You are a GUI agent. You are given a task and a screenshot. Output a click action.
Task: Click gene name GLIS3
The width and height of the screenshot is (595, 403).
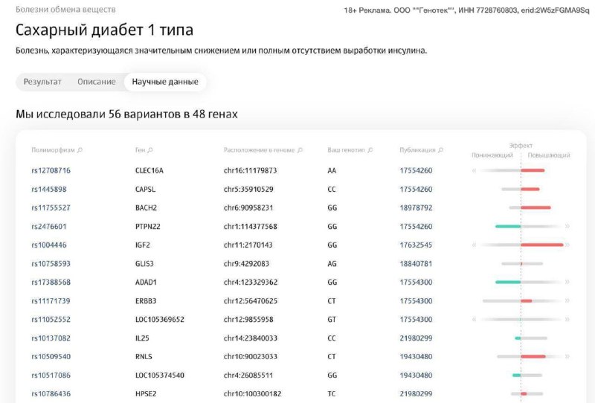144,264
